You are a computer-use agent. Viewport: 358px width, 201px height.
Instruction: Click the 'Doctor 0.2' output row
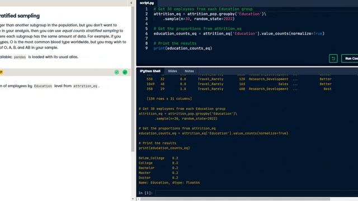(x=158, y=178)
